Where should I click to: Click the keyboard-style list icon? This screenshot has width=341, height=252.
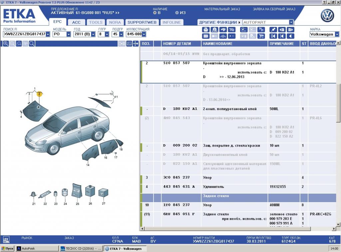pos(205,36)
